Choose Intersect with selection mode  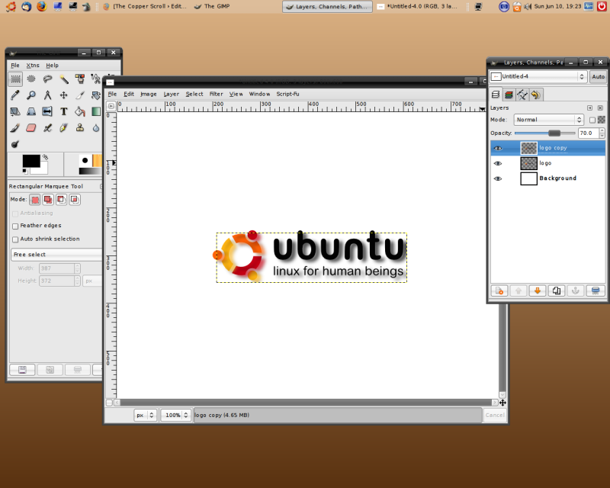click(x=75, y=200)
